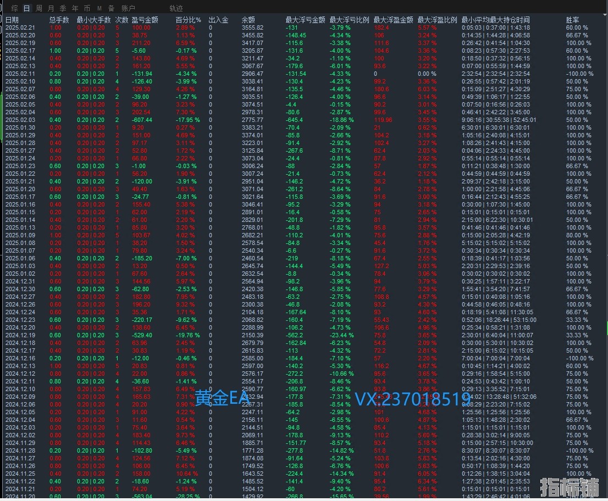The height and width of the screenshot is (501, 608).
Task: Click the 总手数 column header
Action: [x=59, y=20]
